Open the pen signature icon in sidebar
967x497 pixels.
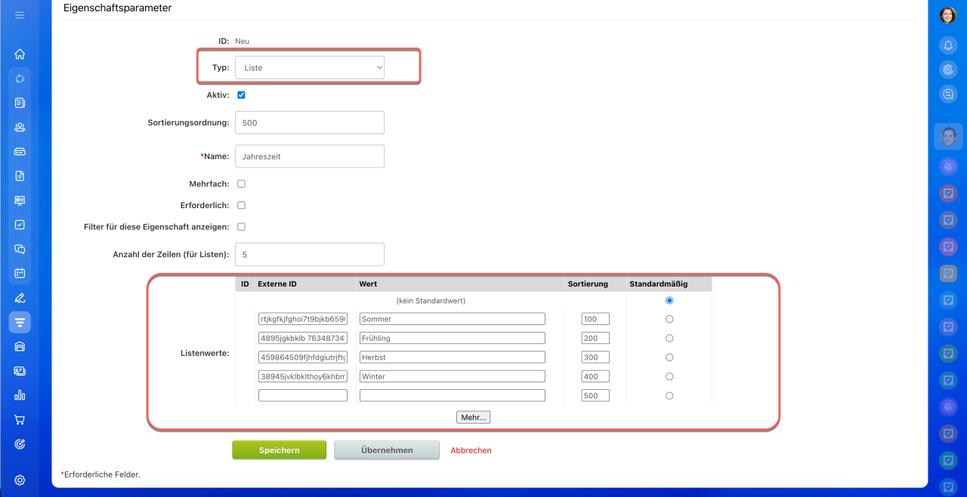(20, 298)
